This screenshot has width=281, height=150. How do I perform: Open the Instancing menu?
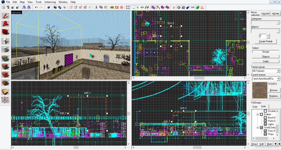(50, 2)
